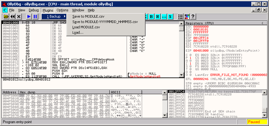Choose Save to MODULE-YYYYMMDD_HHMMSS.csv
This screenshot has height=126, width=269.
106,22
